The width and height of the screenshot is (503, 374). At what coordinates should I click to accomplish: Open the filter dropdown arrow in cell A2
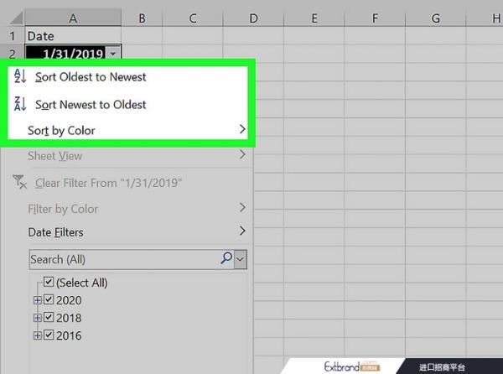tap(113, 54)
